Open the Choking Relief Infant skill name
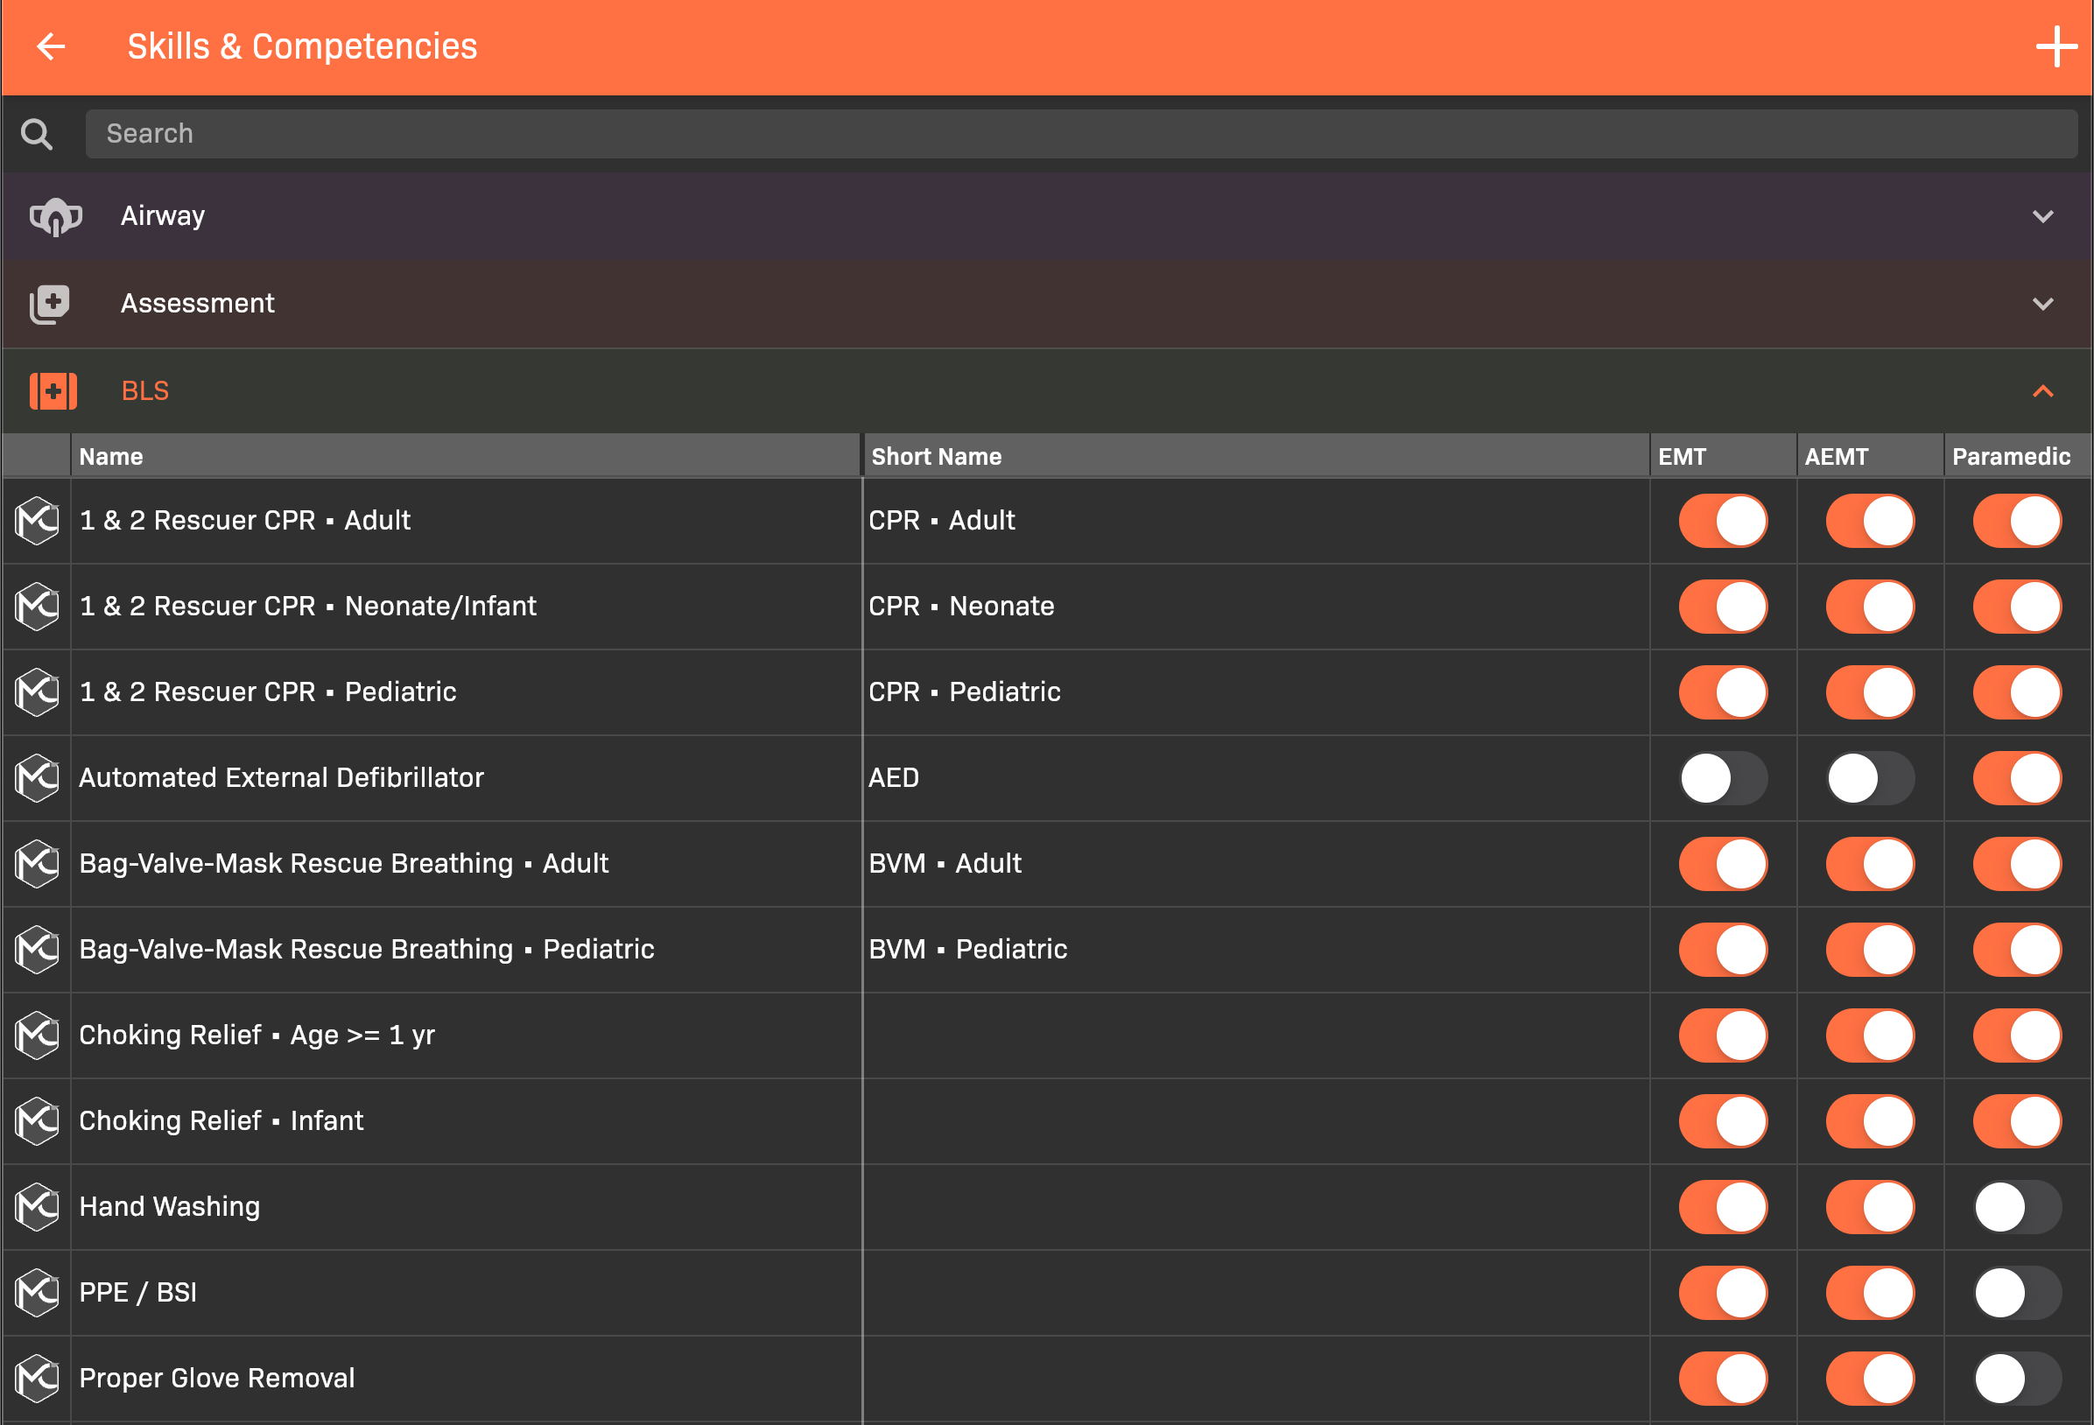 pos(221,1120)
